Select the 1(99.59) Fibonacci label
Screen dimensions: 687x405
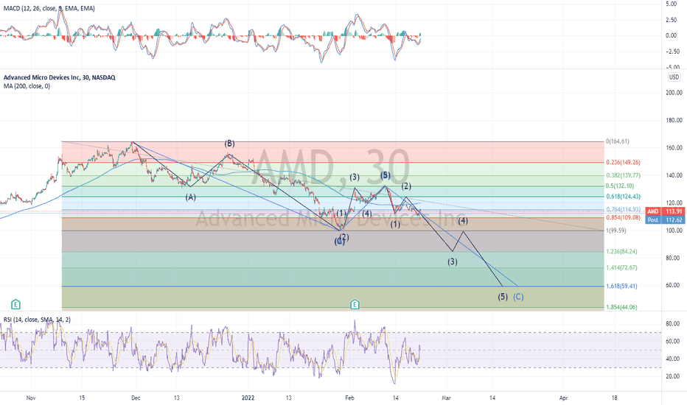[616, 230]
